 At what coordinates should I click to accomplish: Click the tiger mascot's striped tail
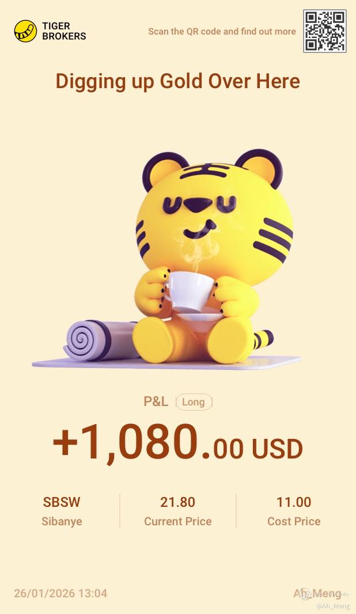(x=263, y=339)
